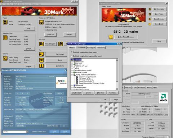Screen dimensions: 173x138
Task: Click the Képernyők monitor icon in device tree
Action: pos(75,86)
